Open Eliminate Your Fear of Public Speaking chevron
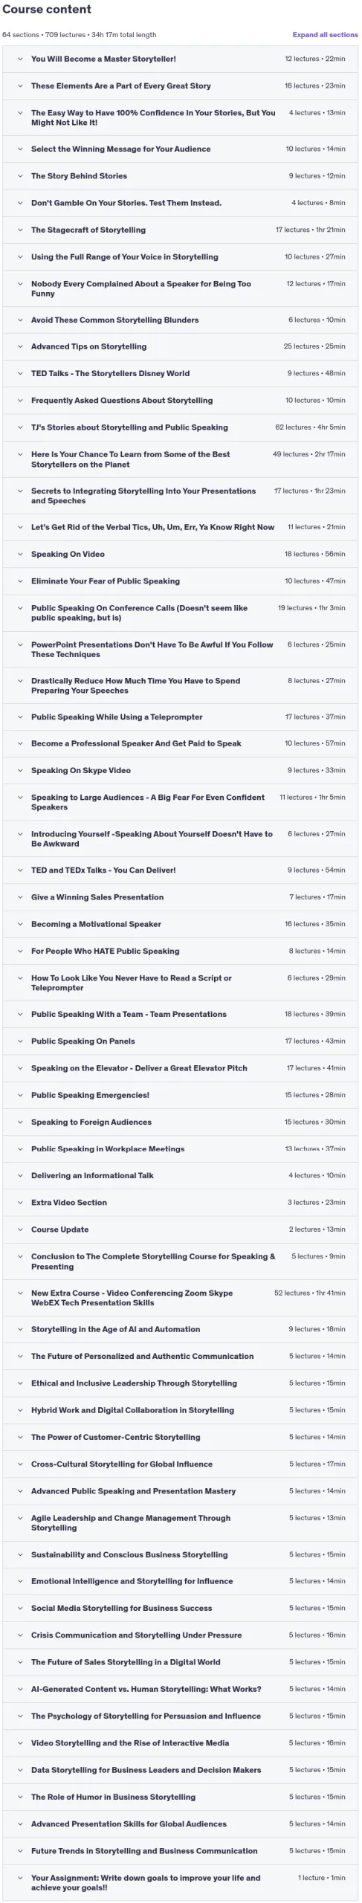This screenshot has height=1903, width=362. [x=20, y=581]
